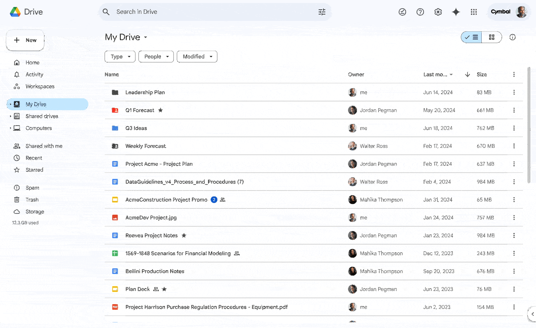This screenshot has width=536, height=328.
Task: Show the view details info icon
Action: (513, 37)
